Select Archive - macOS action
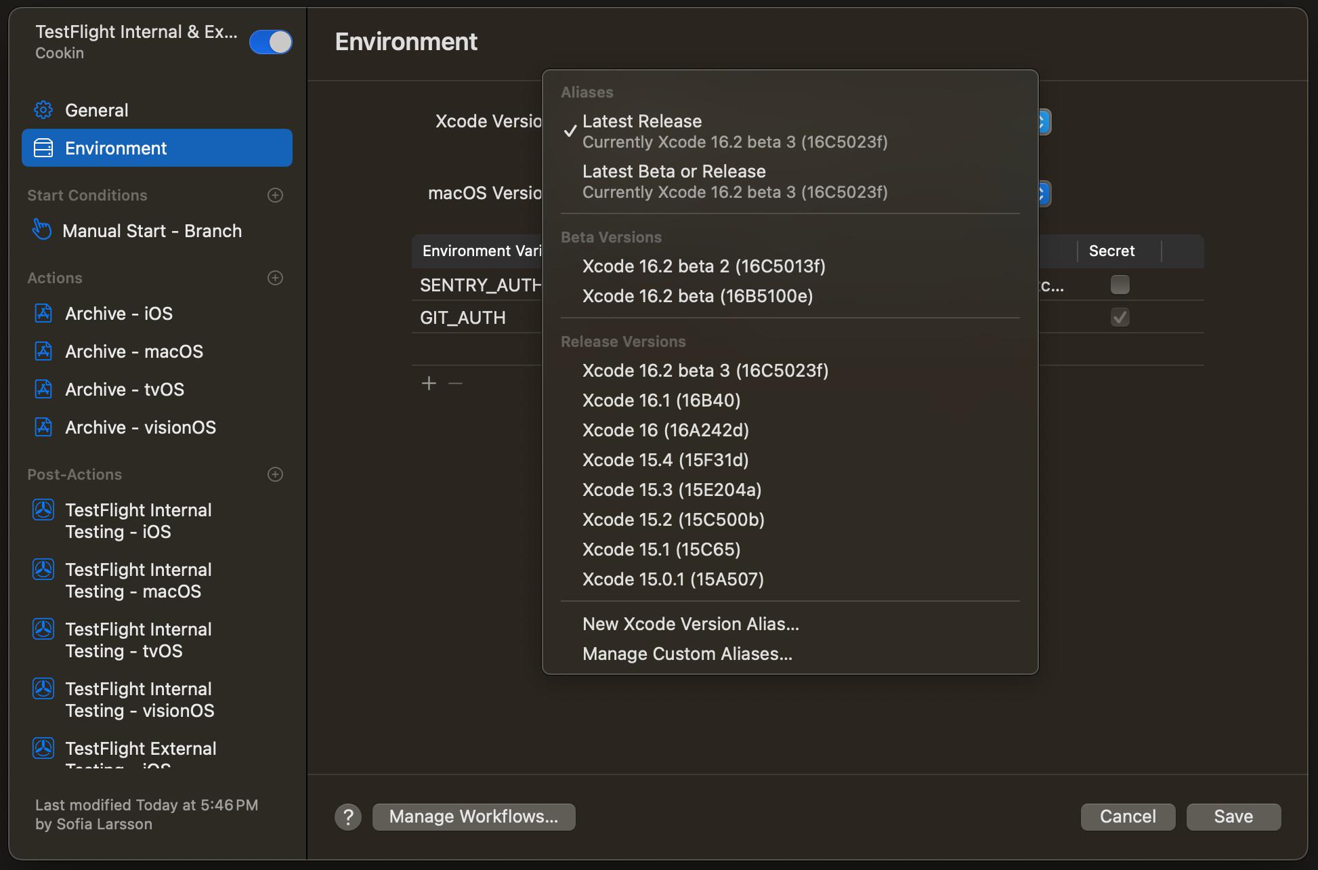1318x870 pixels. pyautogui.click(x=157, y=351)
